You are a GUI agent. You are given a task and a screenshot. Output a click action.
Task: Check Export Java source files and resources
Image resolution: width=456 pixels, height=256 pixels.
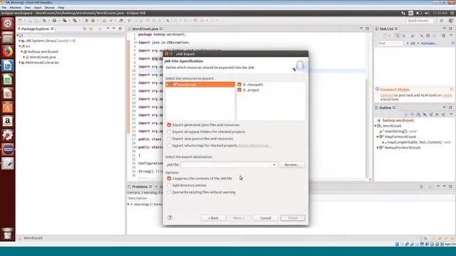(x=169, y=139)
